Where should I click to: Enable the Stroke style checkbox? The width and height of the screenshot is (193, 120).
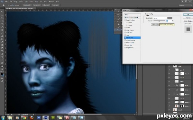[x=125, y=28]
